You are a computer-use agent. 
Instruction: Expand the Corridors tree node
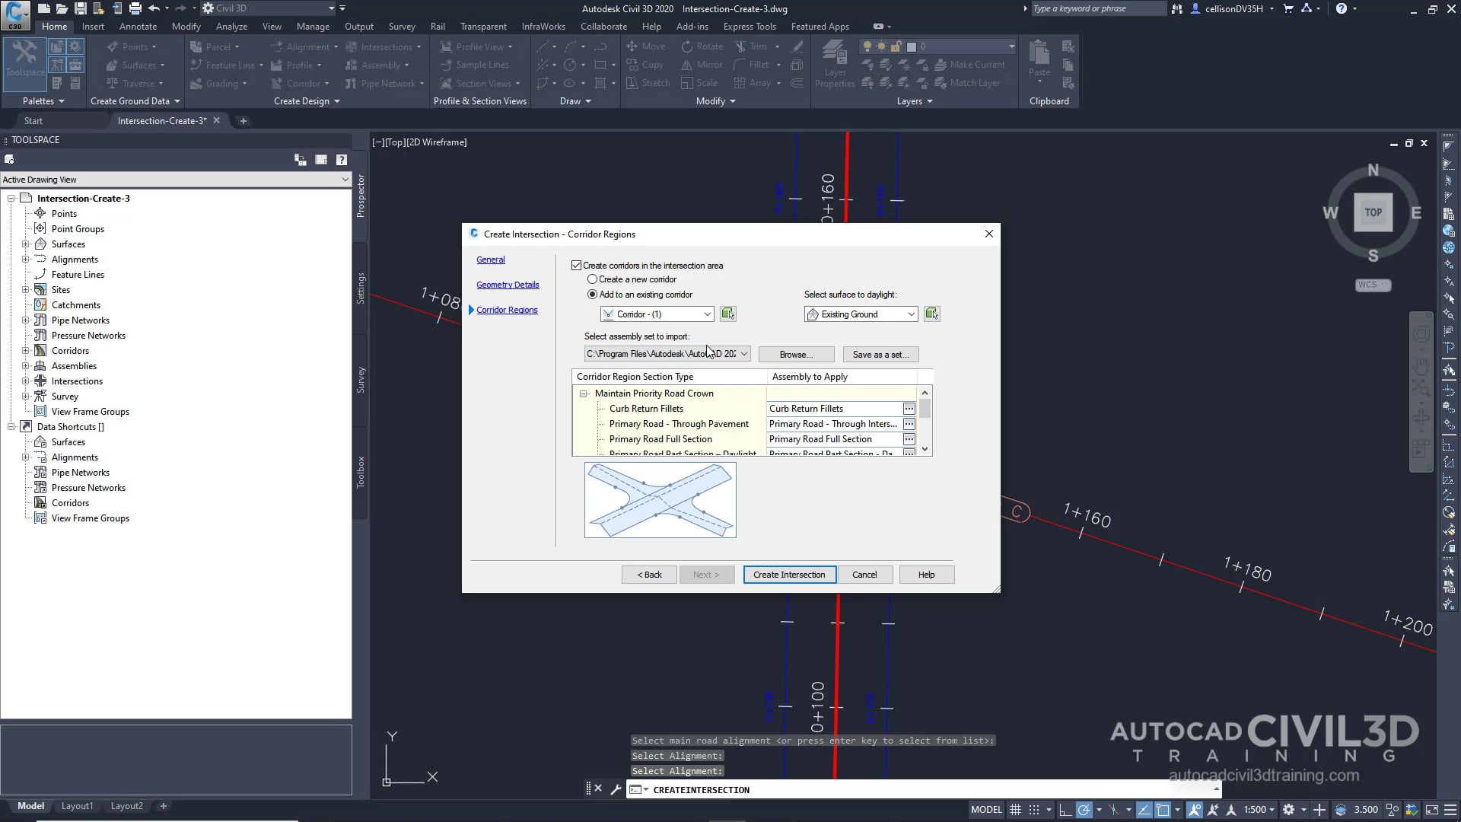click(25, 350)
